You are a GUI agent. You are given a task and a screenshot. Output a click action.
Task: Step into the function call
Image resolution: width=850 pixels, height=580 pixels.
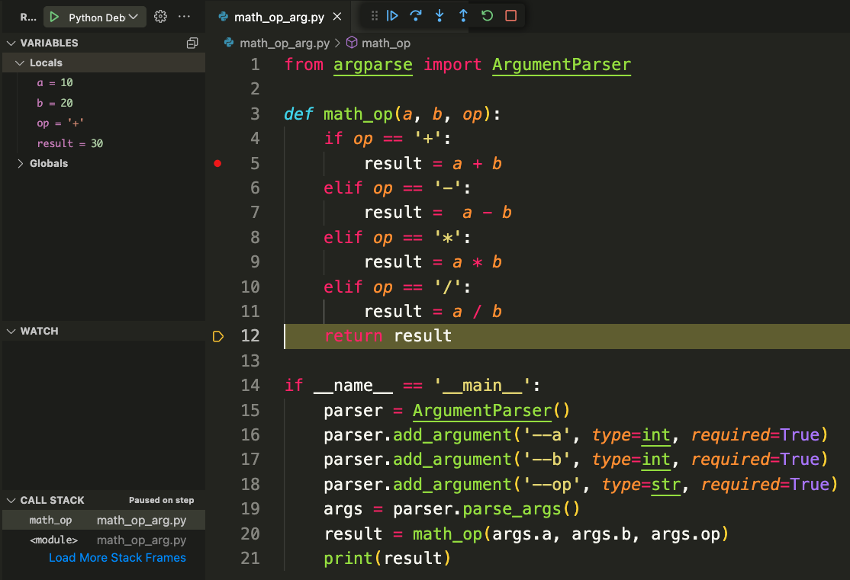(439, 16)
